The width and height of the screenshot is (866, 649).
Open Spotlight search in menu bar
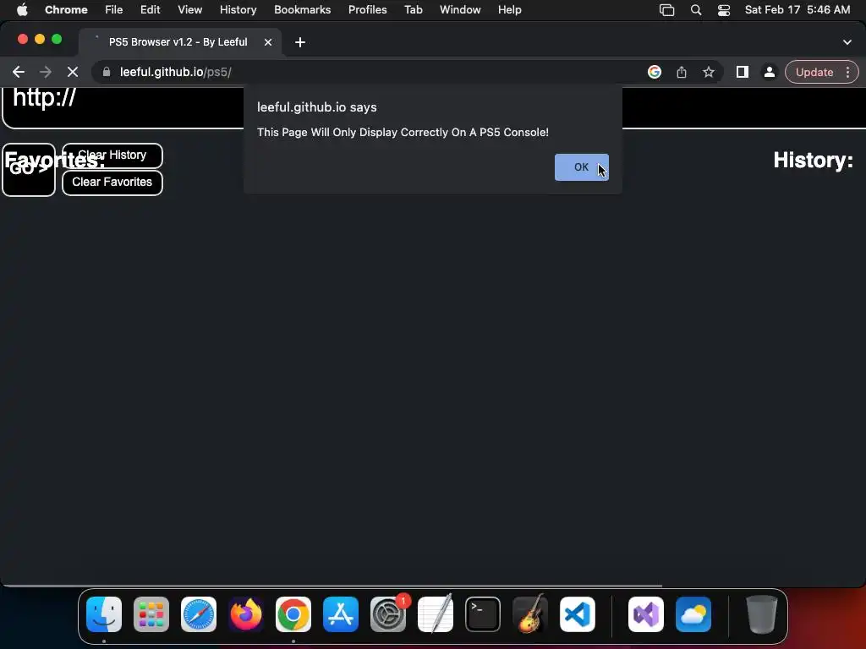pyautogui.click(x=696, y=10)
